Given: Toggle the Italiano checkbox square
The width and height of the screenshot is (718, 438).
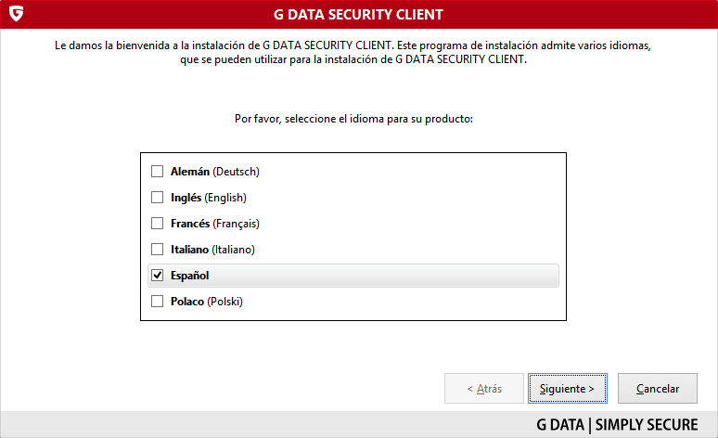Looking at the screenshot, I should pos(157,250).
